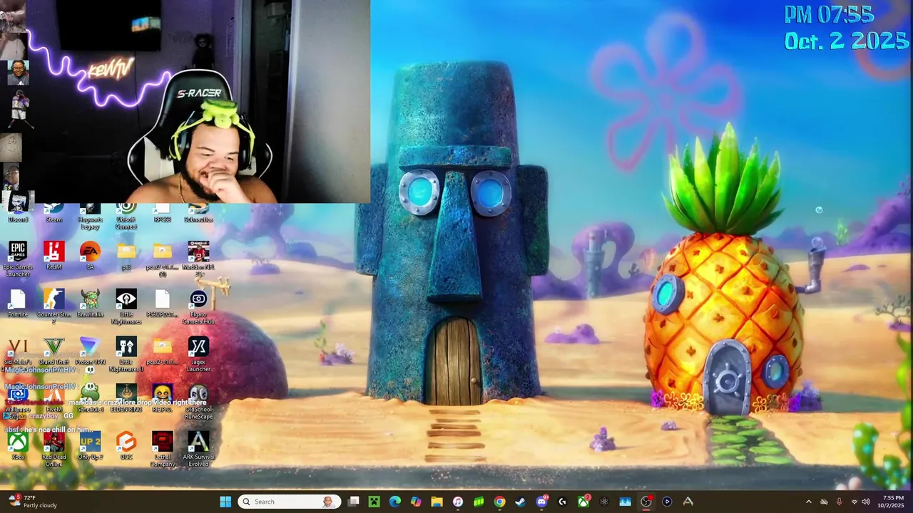This screenshot has height=513, width=913.
Task: Switch to Steam on the taskbar
Action: point(521,502)
